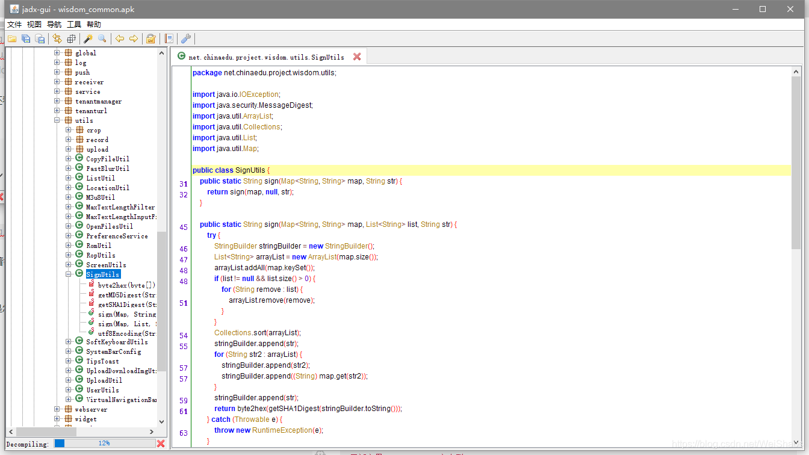The height and width of the screenshot is (455, 809).
Task: Click the Save All toolbar icon
Action: click(x=26, y=39)
